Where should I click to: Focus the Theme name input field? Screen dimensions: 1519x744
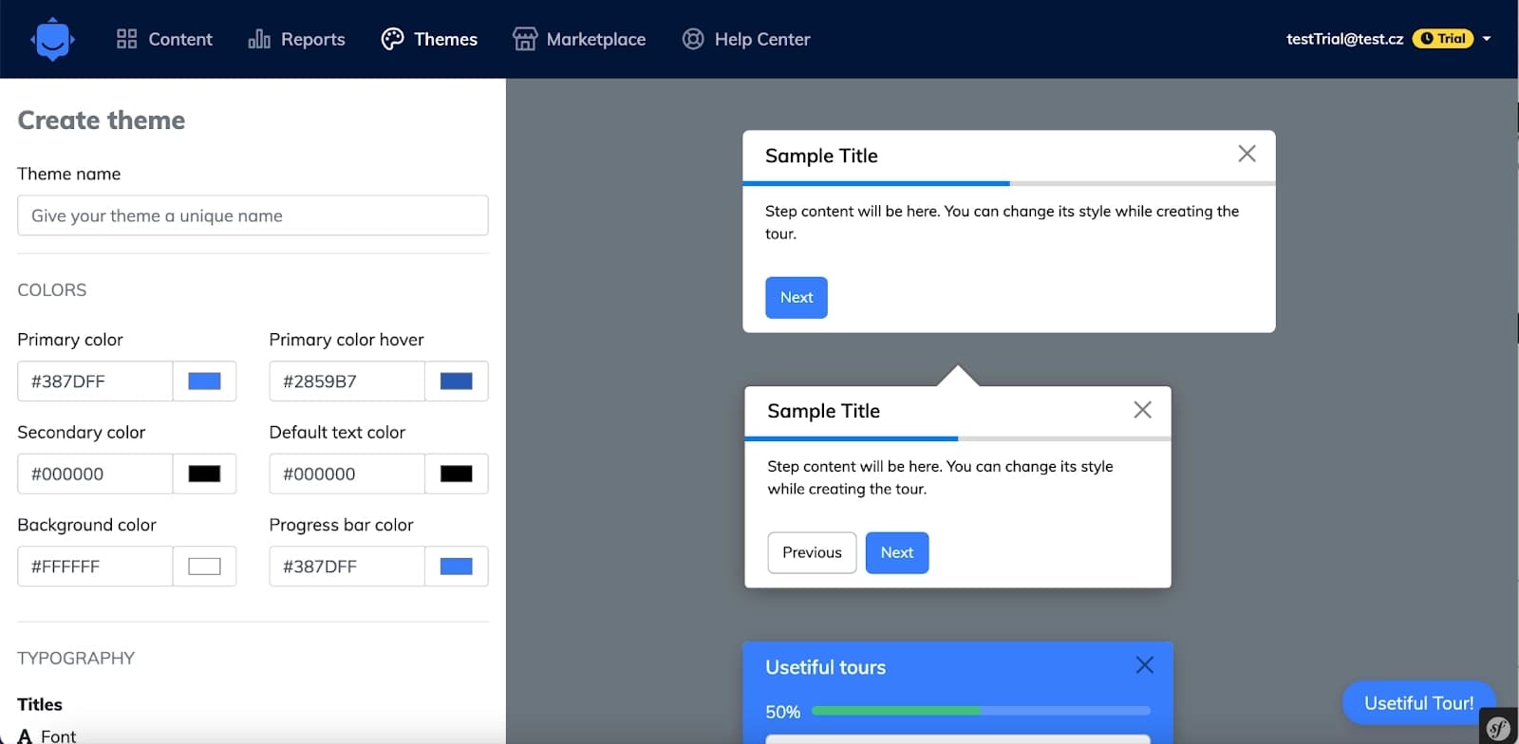(x=253, y=215)
